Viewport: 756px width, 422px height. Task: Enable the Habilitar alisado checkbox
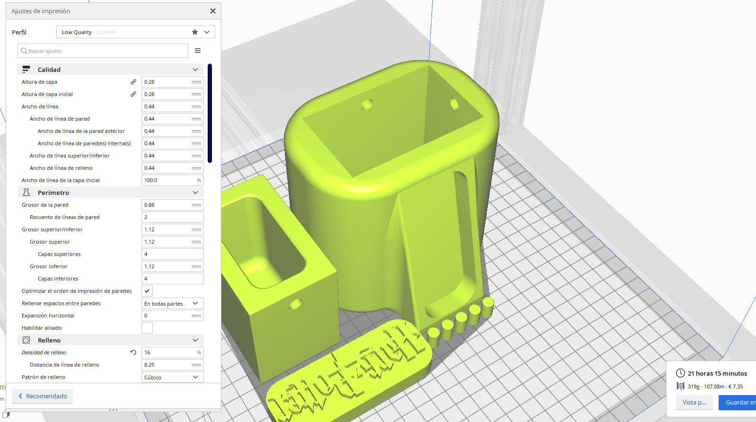pyautogui.click(x=147, y=328)
